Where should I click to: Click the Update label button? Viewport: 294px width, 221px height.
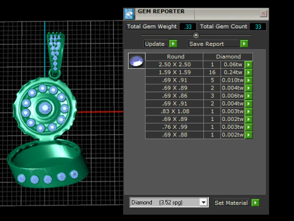(156, 44)
